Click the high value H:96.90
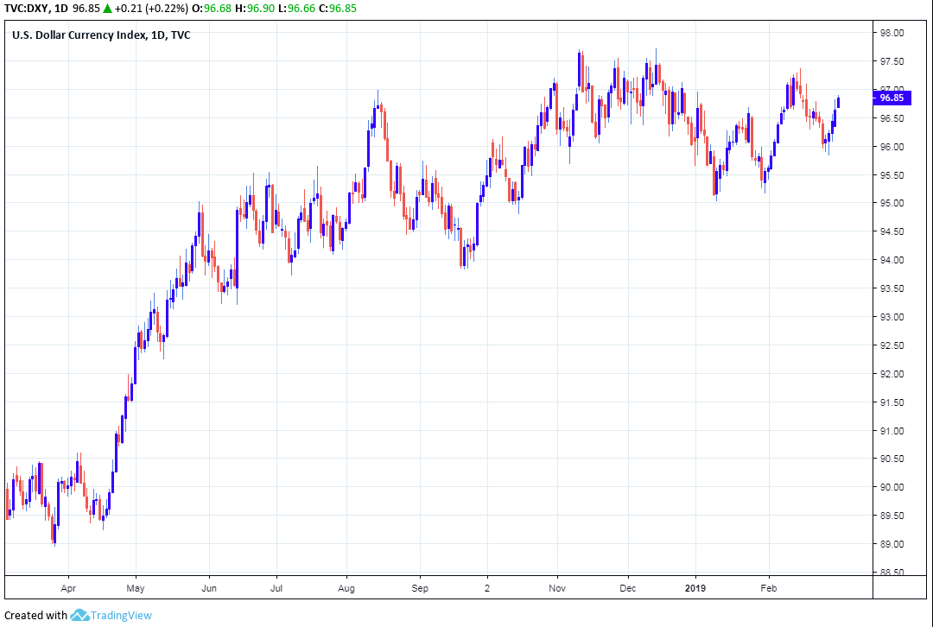This screenshot has height=627, width=933. point(261,9)
